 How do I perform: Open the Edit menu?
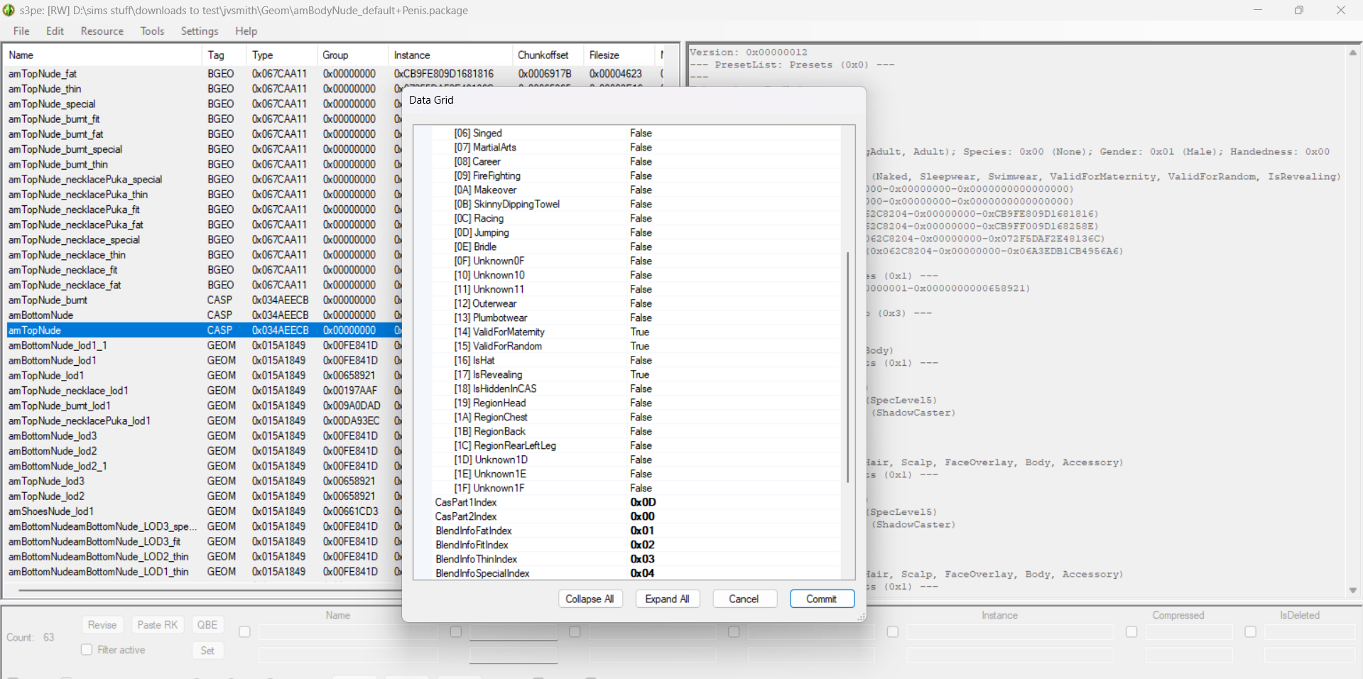coord(55,31)
